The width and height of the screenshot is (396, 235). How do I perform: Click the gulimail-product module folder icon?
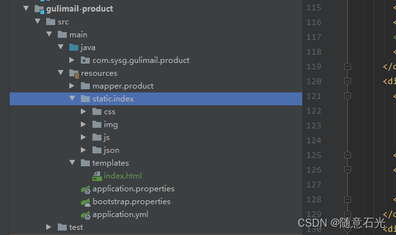[39, 9]
